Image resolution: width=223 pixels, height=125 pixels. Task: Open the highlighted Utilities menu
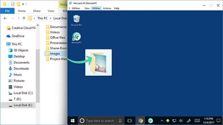coord(96,8)
